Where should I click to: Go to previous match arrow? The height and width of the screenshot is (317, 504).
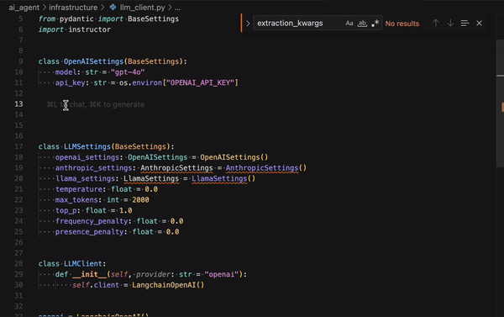(x=435, y=24)
